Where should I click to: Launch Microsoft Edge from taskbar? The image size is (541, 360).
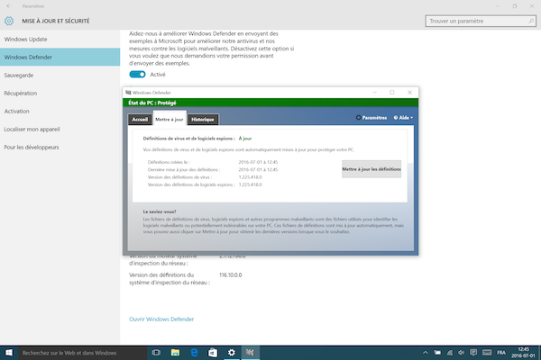pyautogui.click(x=194, y=353)
